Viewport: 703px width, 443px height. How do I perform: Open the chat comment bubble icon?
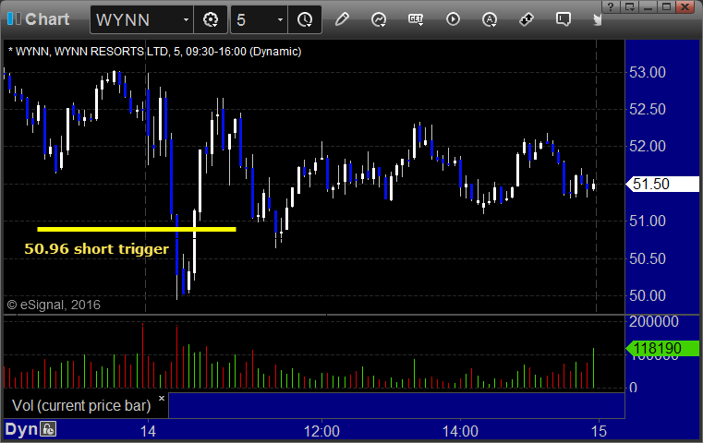[564, 19]
